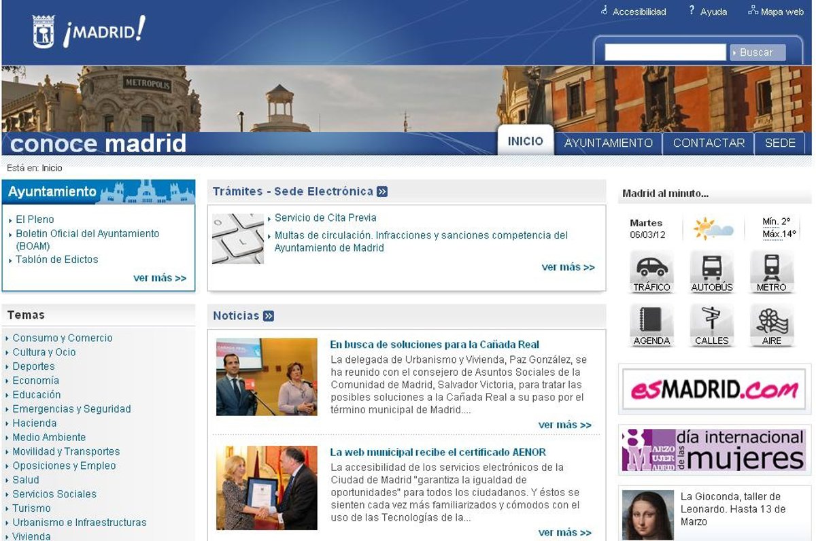Click the Aire flower icon

(x=771, y=320)
